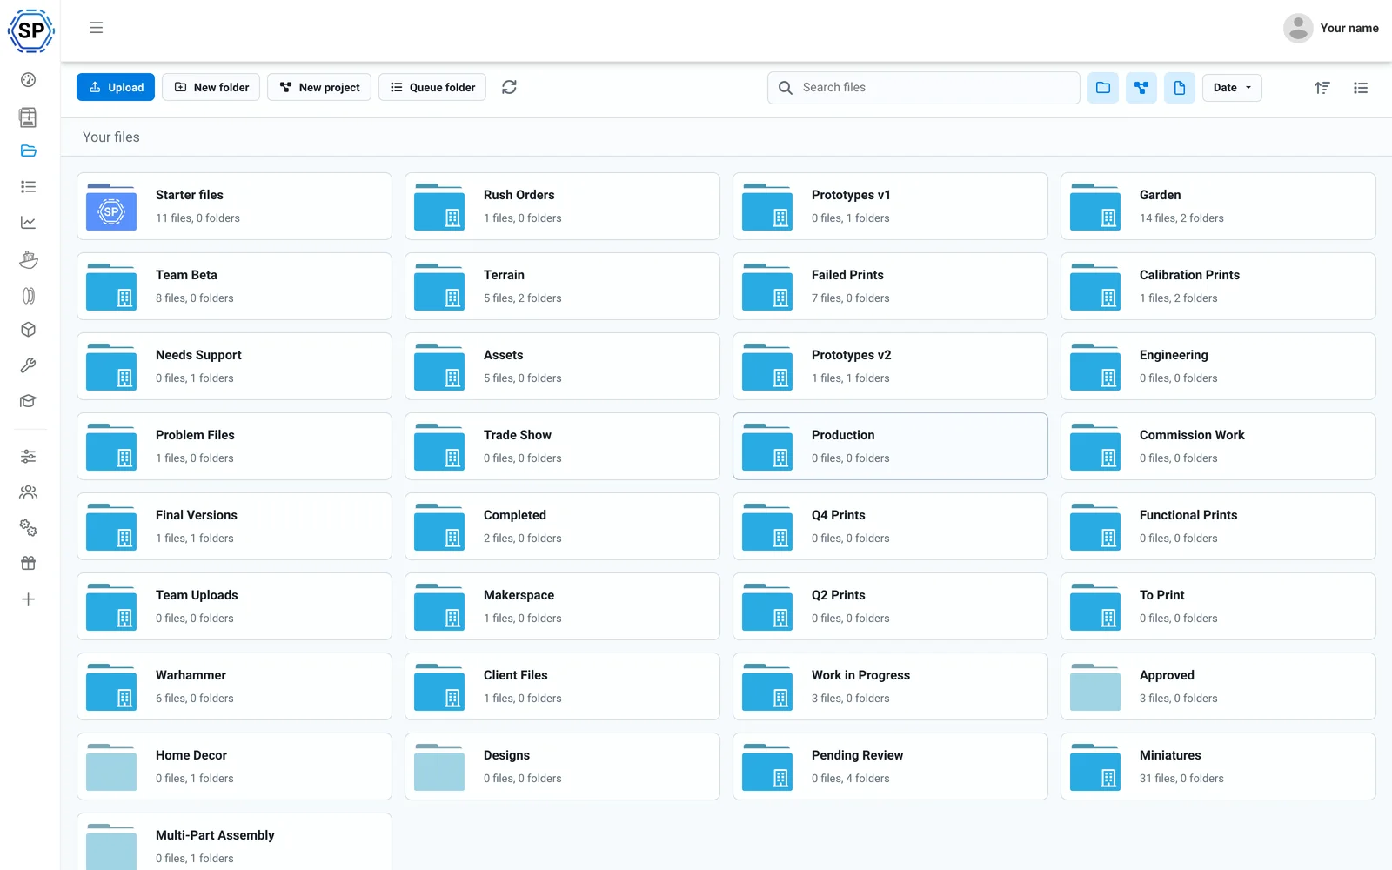This screenshot has height=870, width=1392.
Task: Open the Miniatures folder
Action: pyautogui.click(x=1218, y=766)
